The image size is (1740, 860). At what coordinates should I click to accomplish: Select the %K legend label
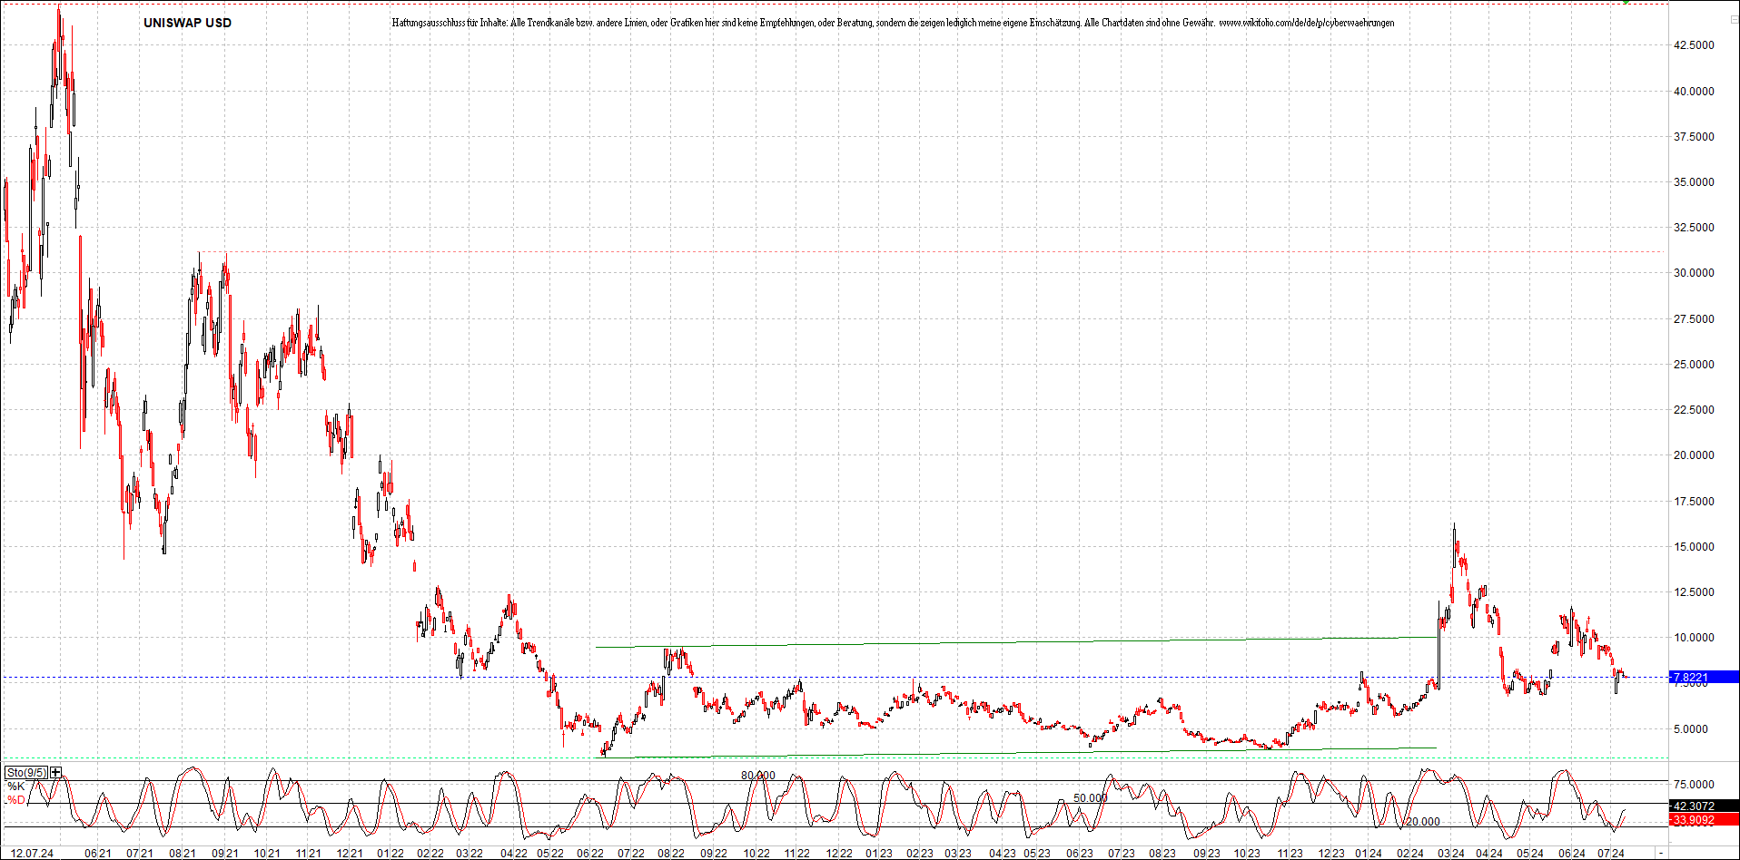pyautogui.click(x=16, y=787)
